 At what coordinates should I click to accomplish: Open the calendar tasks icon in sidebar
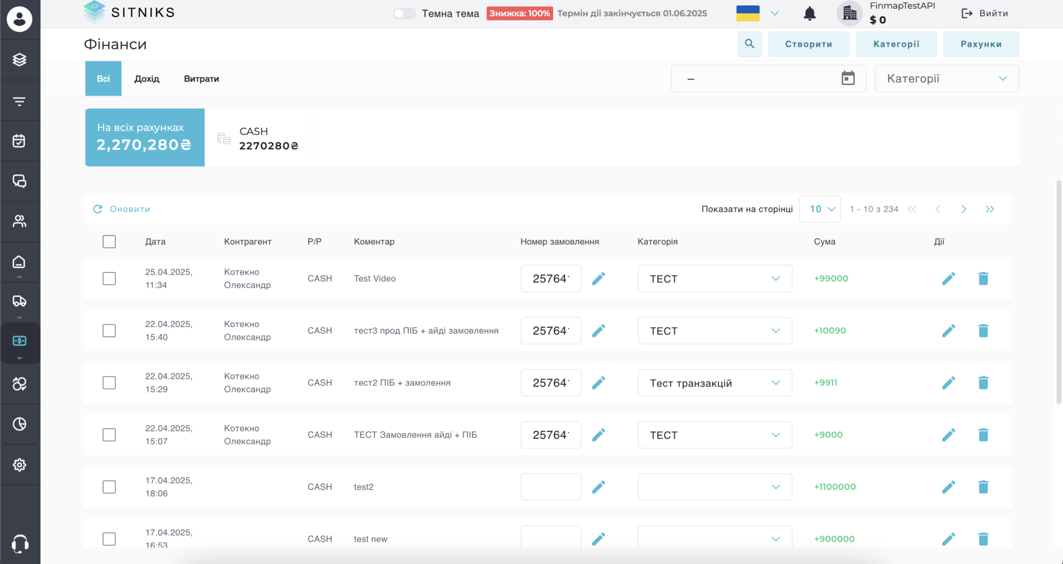(20, 140)
